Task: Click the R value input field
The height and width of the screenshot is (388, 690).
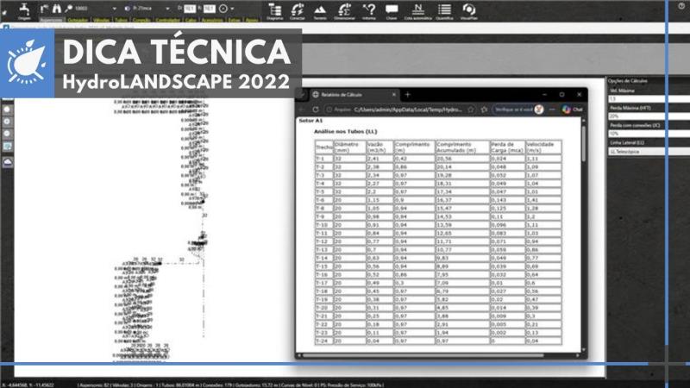Action: click(x=209, y=9)
